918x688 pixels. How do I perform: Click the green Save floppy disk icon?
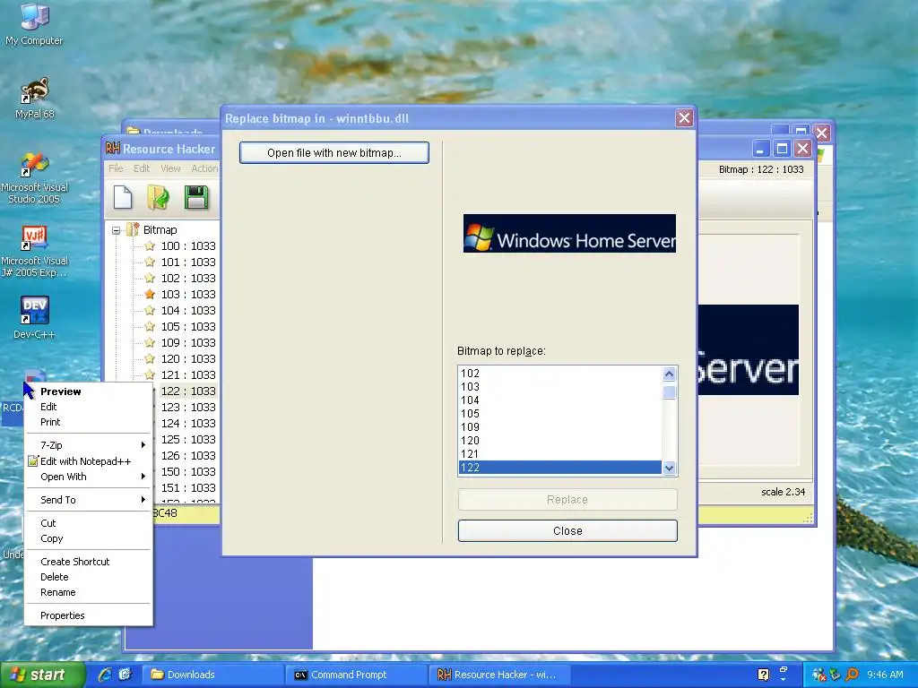click(196, 197)
